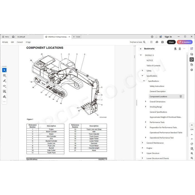This screenshot has width=195, height=195.
Task: Toggle the Bookmarks panel icon
Action: [192, 59]
